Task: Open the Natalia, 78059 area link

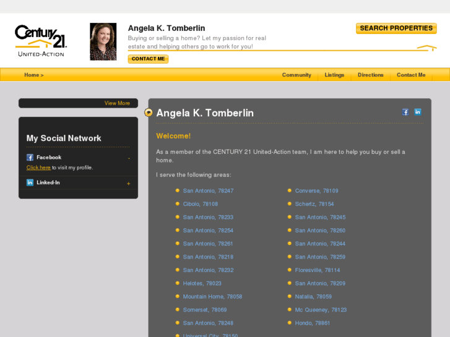Action: [313, 296]
